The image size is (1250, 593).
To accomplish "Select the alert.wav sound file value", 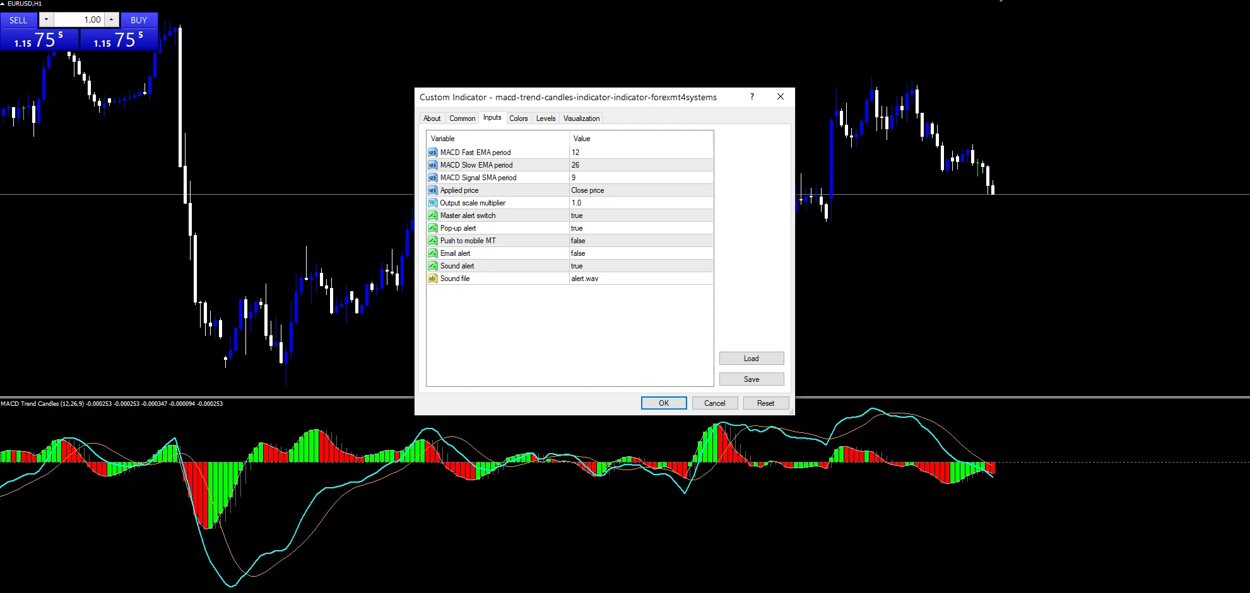I will point(641,279).
